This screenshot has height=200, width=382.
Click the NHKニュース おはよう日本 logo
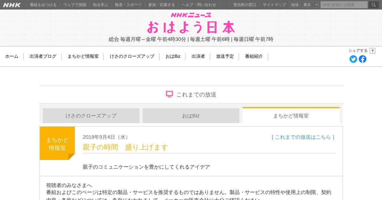(191, 23)
